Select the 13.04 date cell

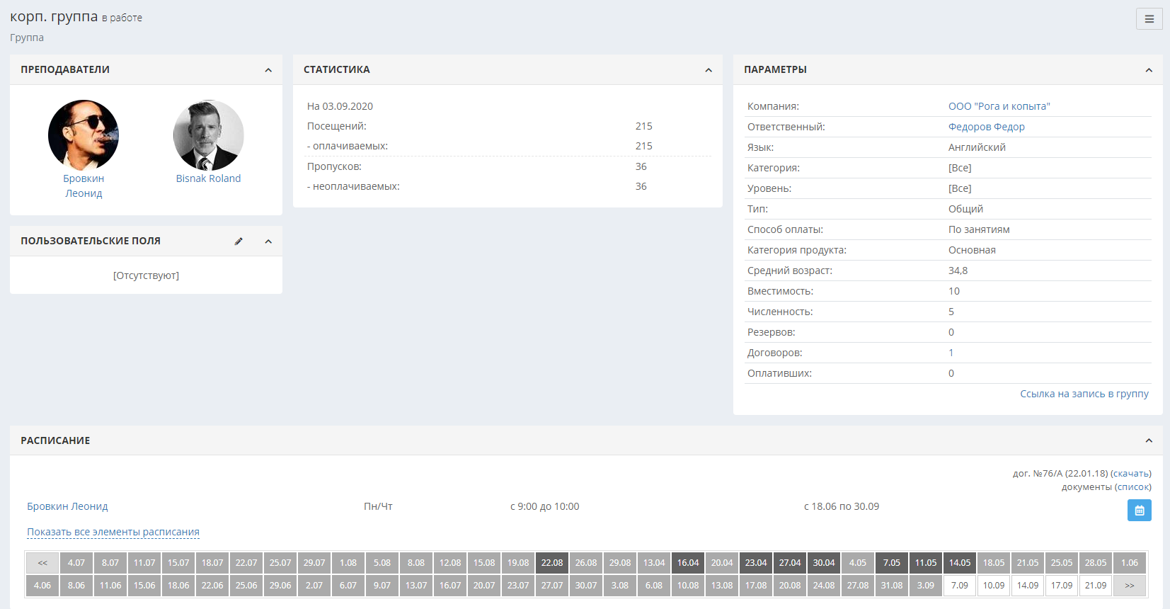[654, 563]
